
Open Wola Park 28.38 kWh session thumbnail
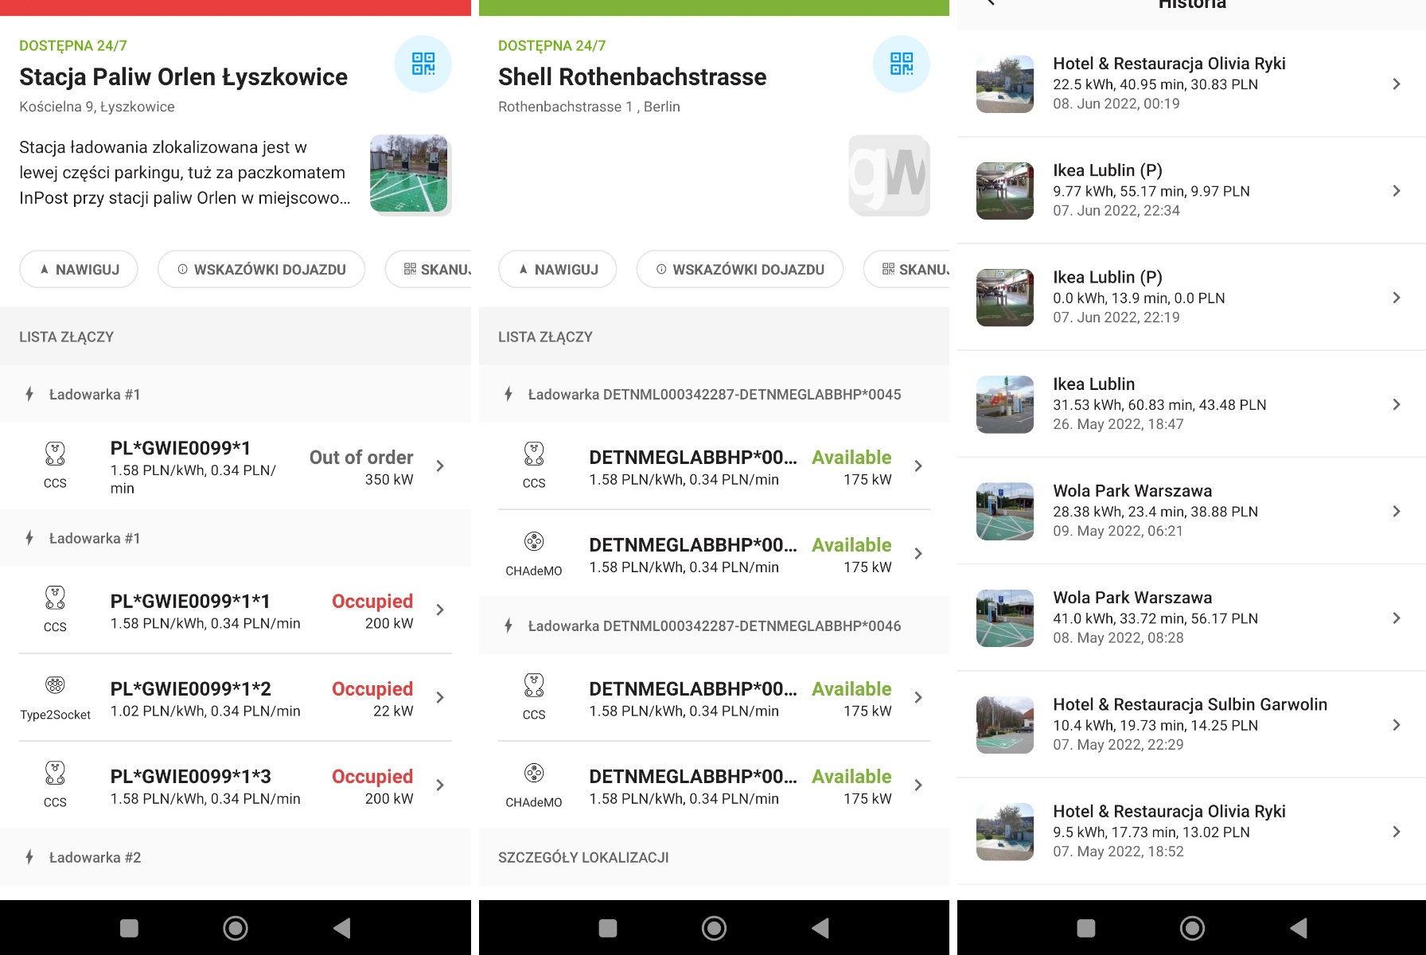tap(1005, 511)
